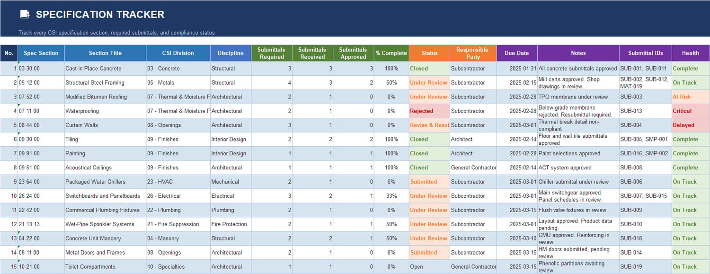710x274 pixels.
Task: Click the Structural Steel Framing cell
Action: pyautogui.click(x=105, y=83)
